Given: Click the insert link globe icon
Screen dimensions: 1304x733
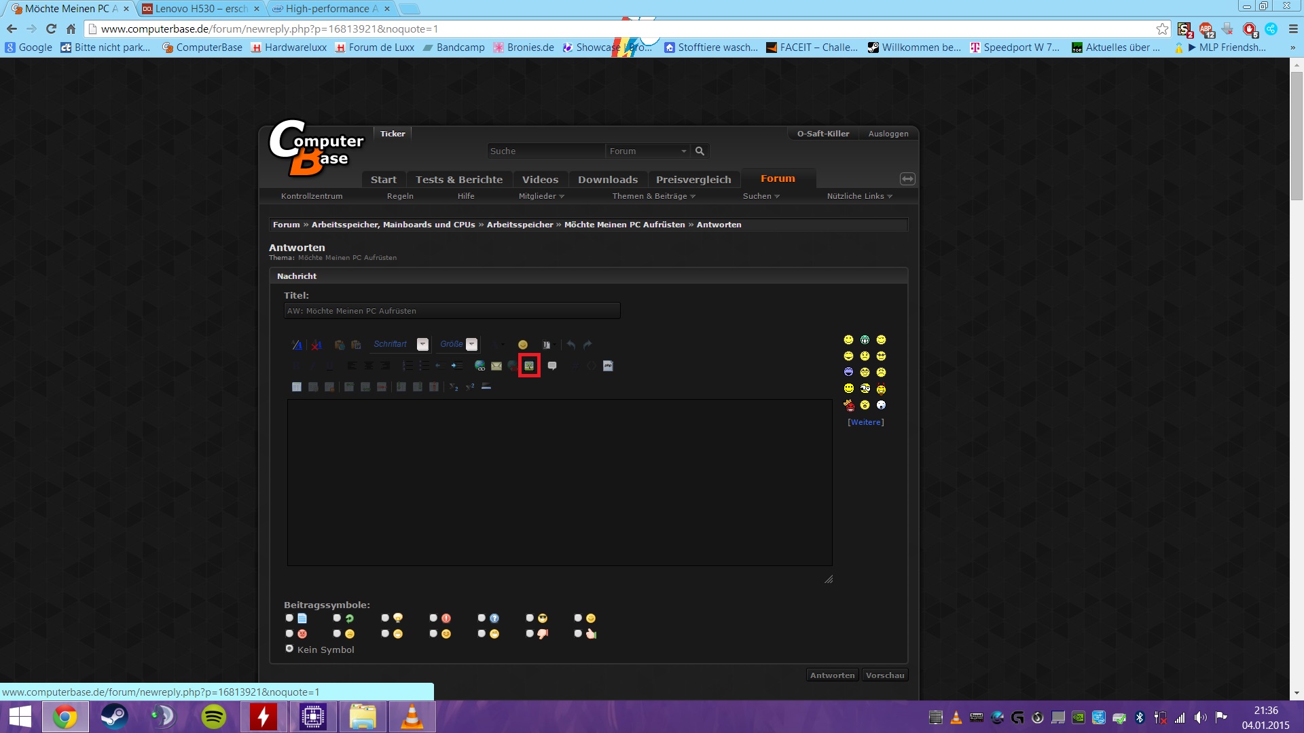Looking at the screenshot, I should point(479,366).
